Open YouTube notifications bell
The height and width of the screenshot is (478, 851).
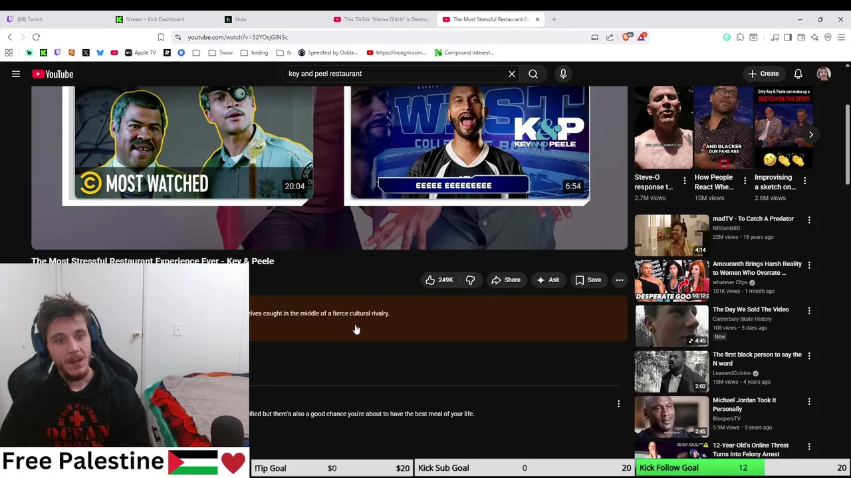[798, 74]
